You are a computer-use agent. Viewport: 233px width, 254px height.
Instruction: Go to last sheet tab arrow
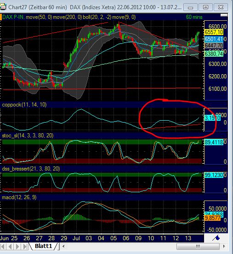25,246
